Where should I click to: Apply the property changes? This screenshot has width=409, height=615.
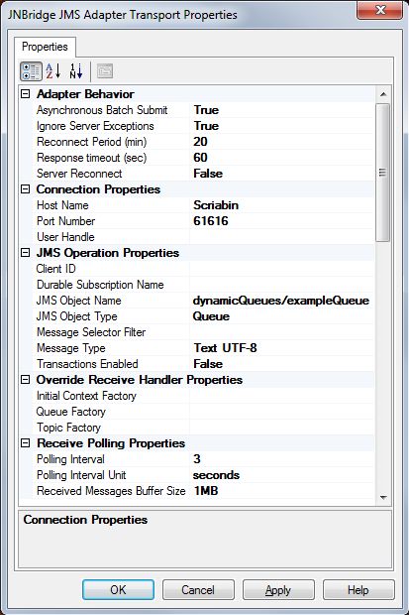pyautogui.click(x=278, y=590)
